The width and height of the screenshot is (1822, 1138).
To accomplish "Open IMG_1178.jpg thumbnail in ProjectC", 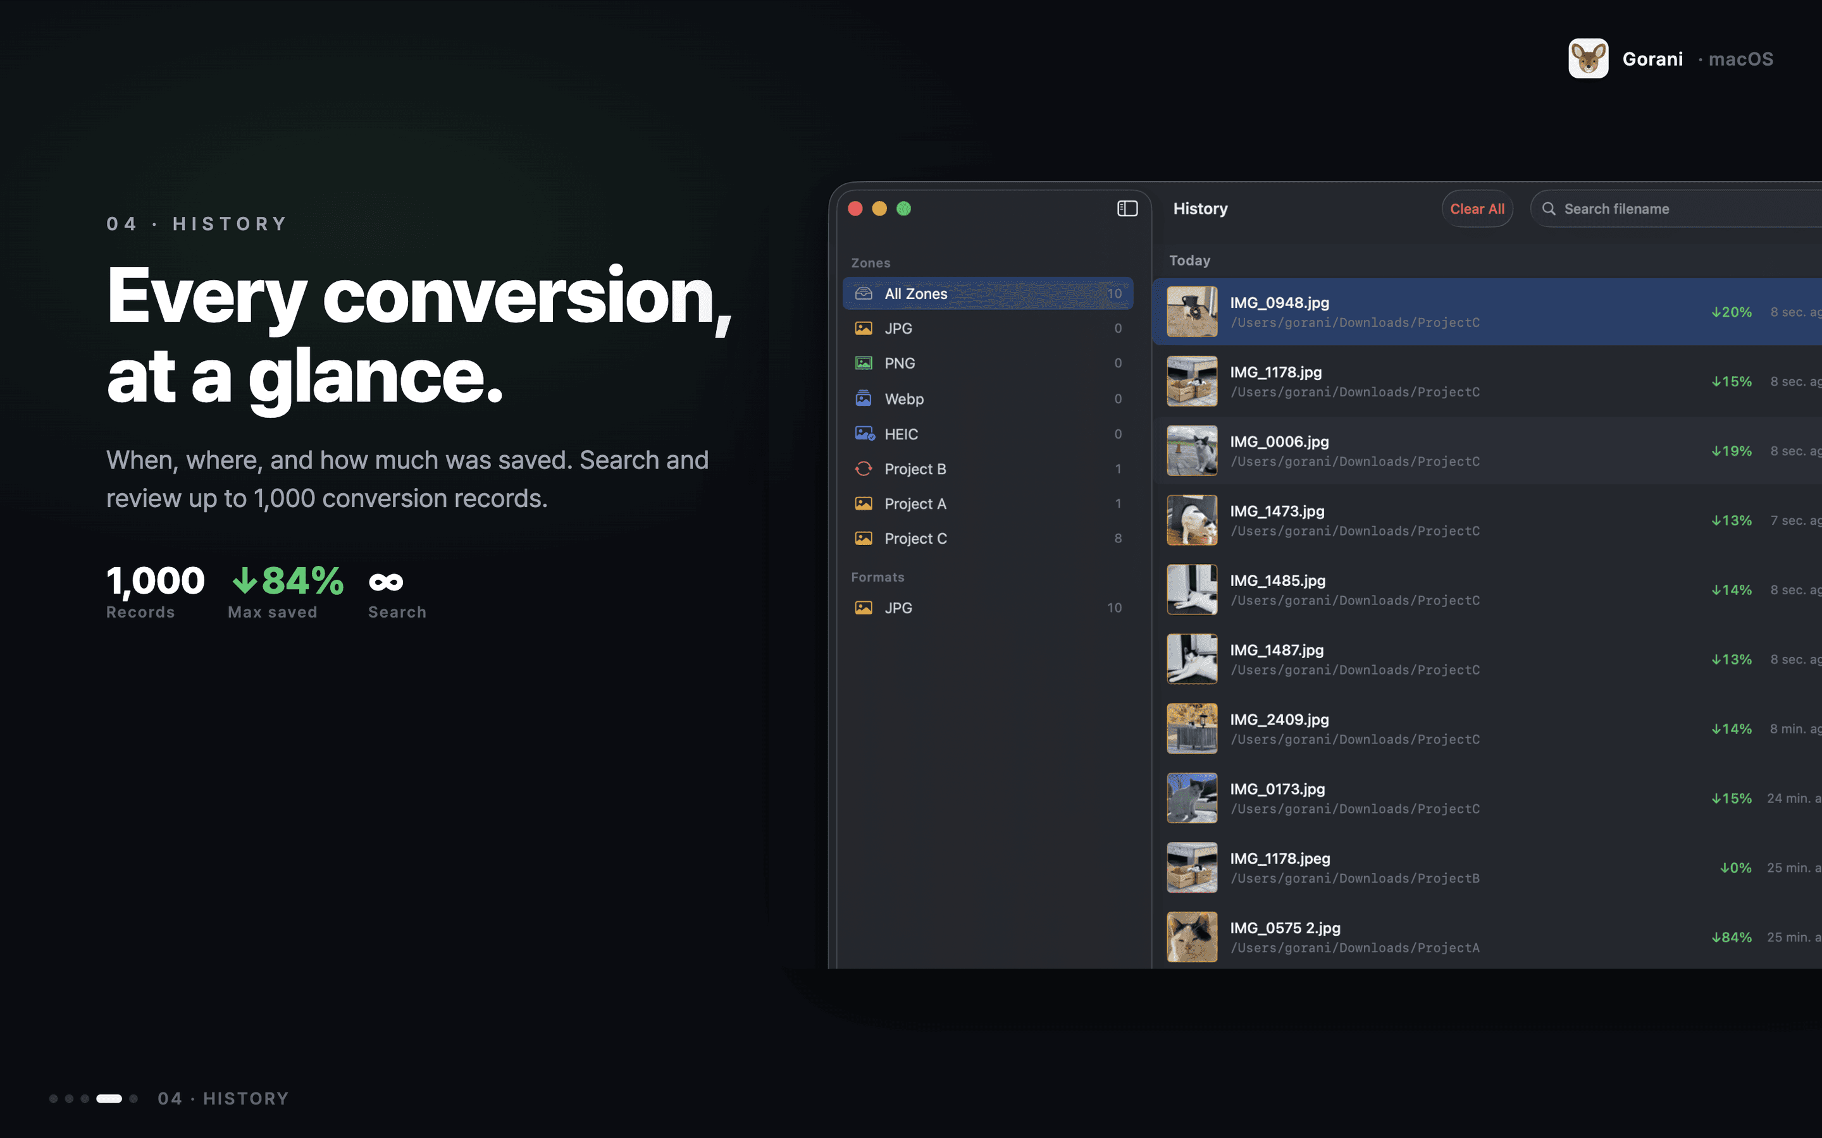I will point(1192,381).
